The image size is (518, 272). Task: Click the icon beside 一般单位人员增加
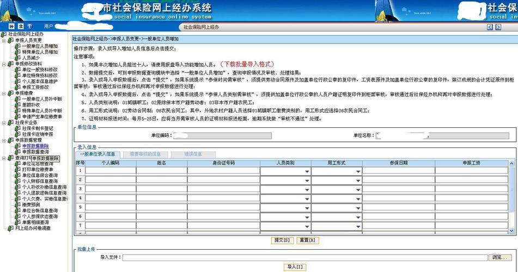coord(18,46)
